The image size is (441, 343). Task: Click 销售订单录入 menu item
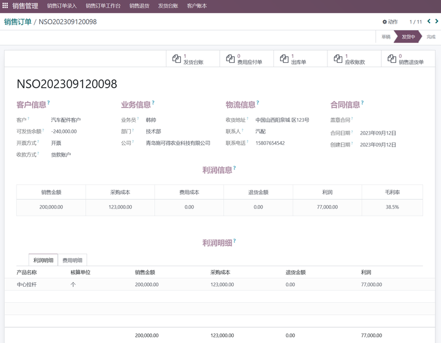pos(62,6)
